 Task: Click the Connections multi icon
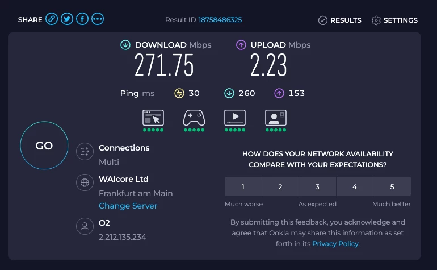click(85, 152)
